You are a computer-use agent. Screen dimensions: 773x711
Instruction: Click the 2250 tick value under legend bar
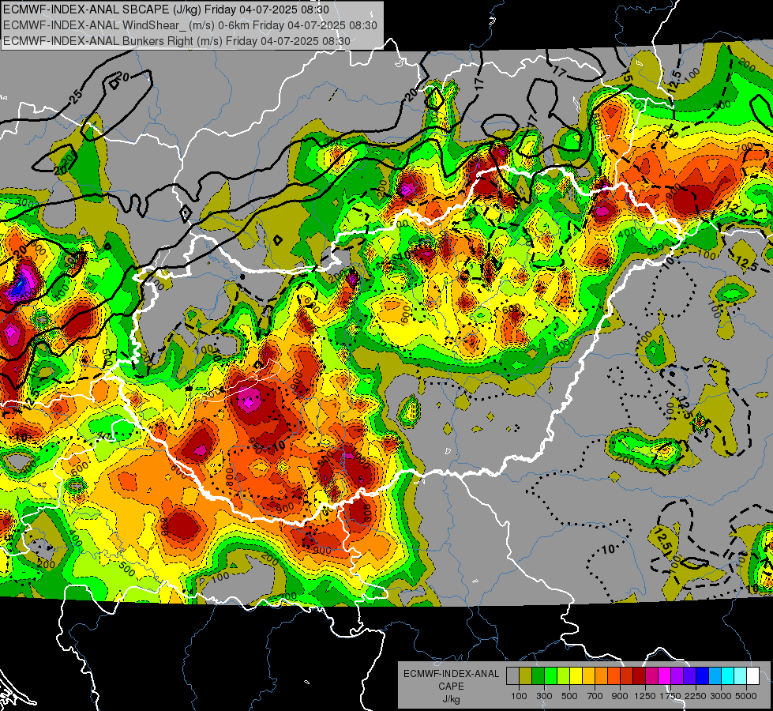pyautogui.click(x=696, y=696)
